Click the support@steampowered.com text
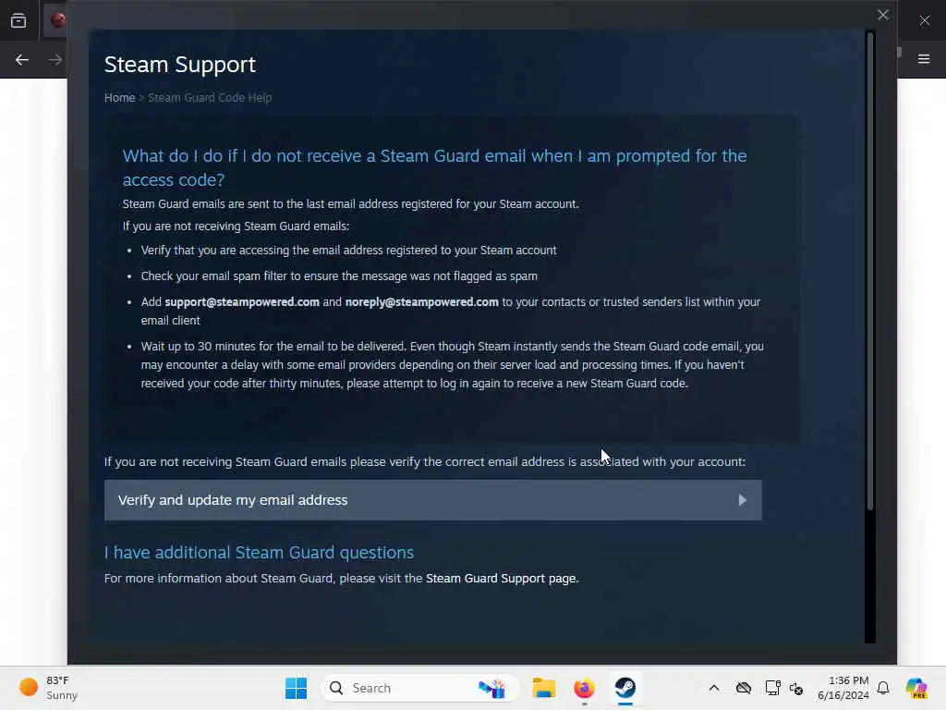This screenshot has height=710, width=946. pyautogui.click(x=242, y=302)
